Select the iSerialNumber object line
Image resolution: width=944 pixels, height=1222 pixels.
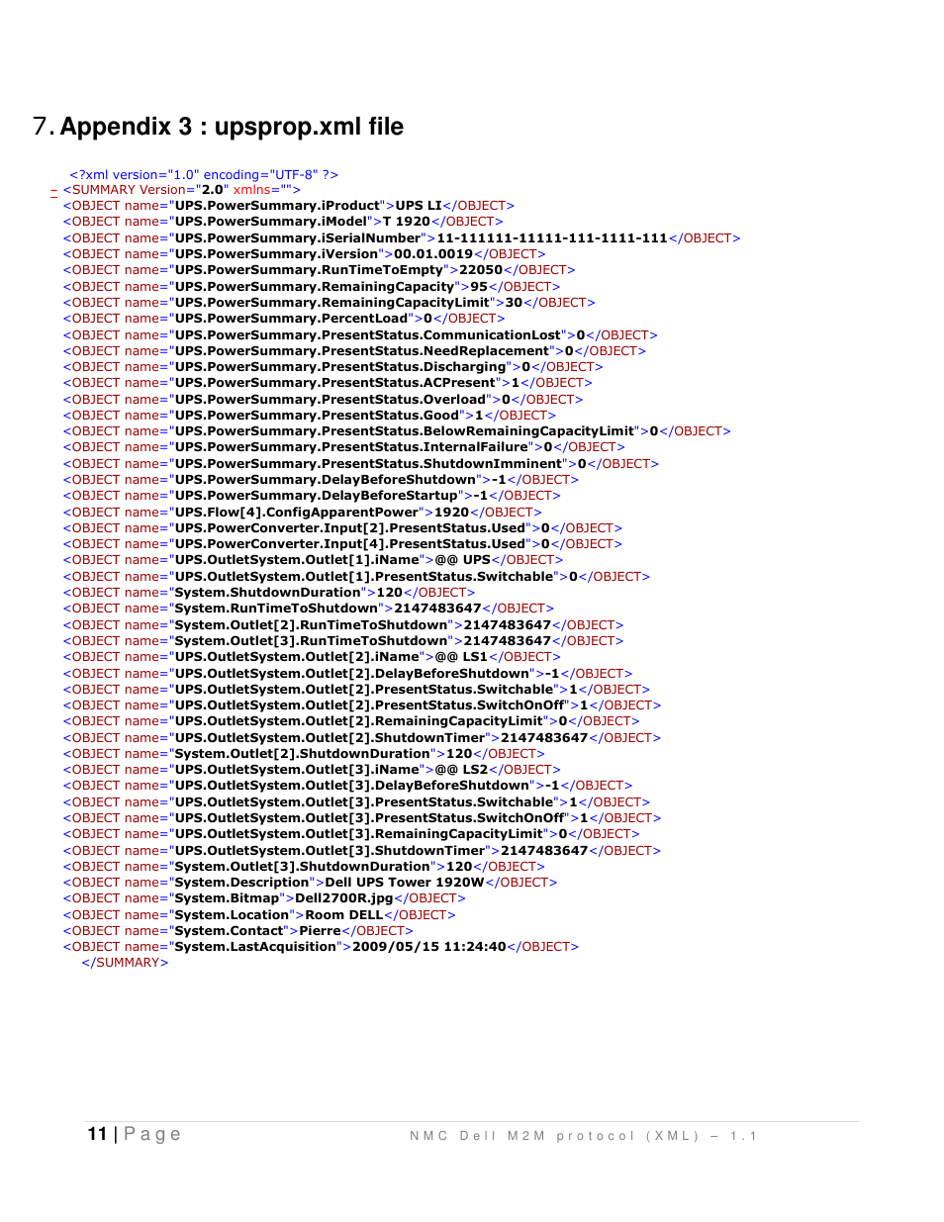402,238
